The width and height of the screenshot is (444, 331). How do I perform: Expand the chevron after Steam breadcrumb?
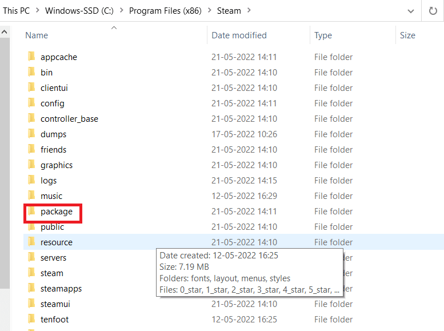pyautogui.click(x=249, y=10)
